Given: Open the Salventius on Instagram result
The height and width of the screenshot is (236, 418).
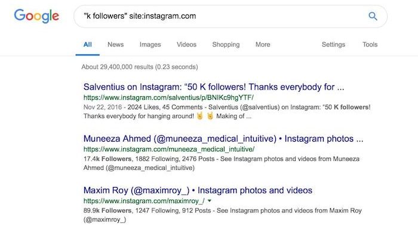Looking at the screenshot, I should tap(214, 87).
